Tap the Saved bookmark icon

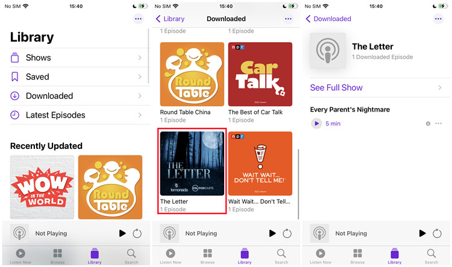(14, 77)
